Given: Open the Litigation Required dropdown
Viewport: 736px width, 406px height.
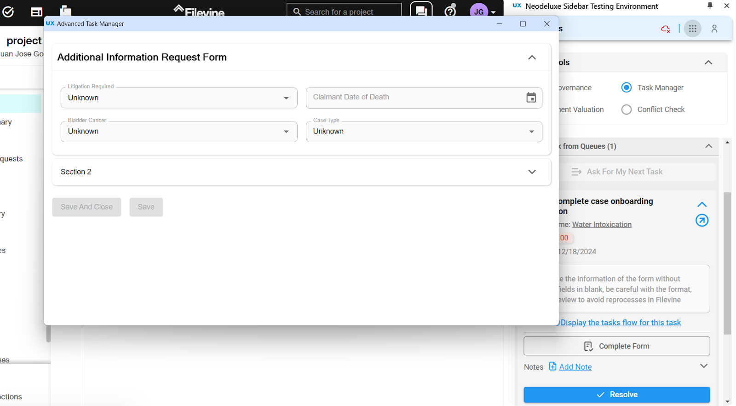Looking at the screenshot, I should 179,98.
